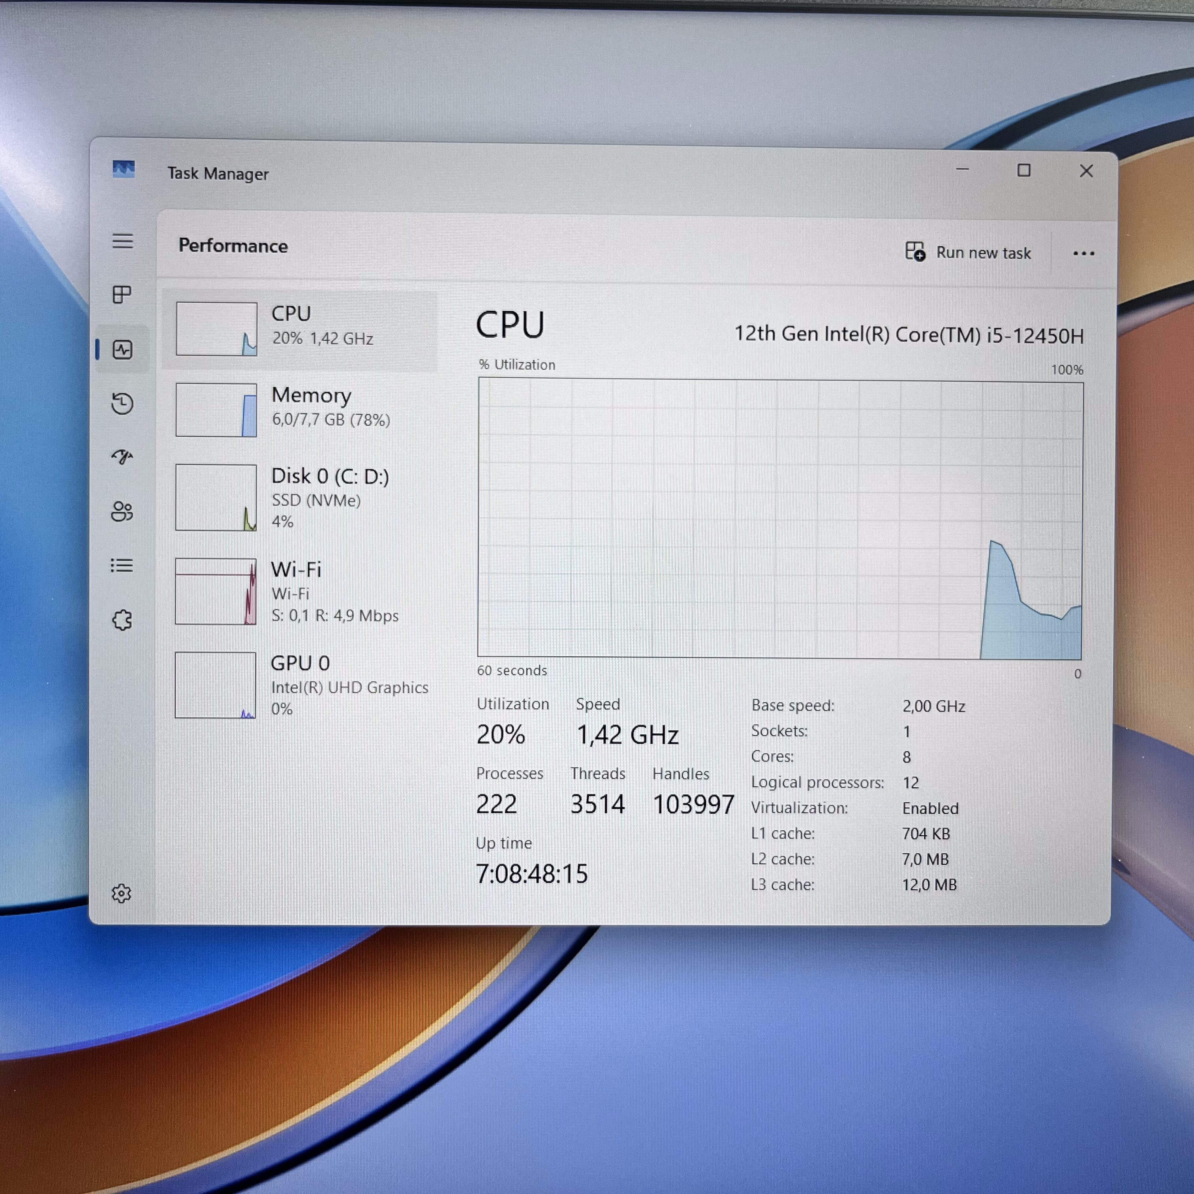The image size is (1194, 1194).
Task: Open the three-dot more options menu
Action: coord(1083,253)
